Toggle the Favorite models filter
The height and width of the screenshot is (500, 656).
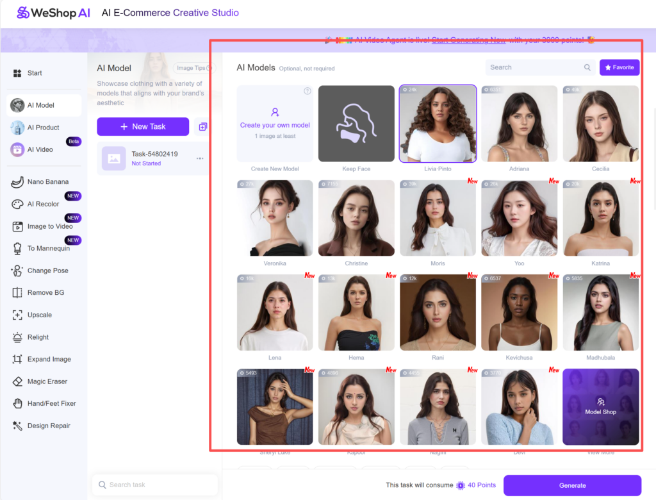point(619,67)
